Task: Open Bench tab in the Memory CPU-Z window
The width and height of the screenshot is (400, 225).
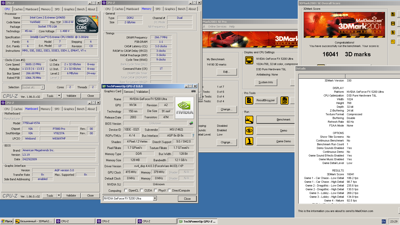Action: 182,9
